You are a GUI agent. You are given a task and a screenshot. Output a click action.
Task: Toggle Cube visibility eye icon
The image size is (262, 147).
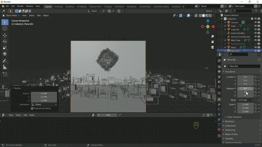tap(255, 26)
